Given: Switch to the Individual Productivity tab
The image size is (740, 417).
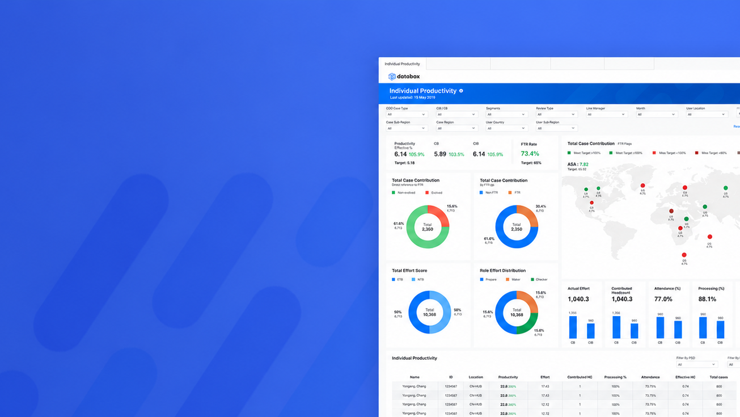Looking at the screenshot, I should pyautogui.click(x=402, y=64).
